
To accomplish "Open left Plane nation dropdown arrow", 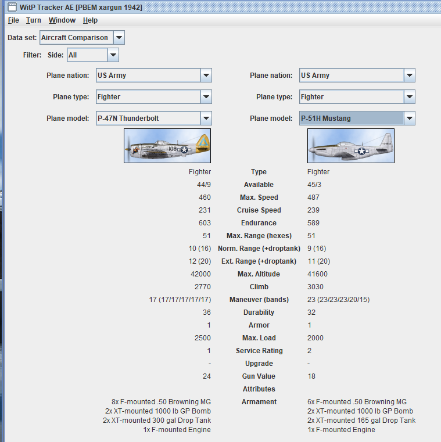I will pyautogui.click(x=206, y=76).
